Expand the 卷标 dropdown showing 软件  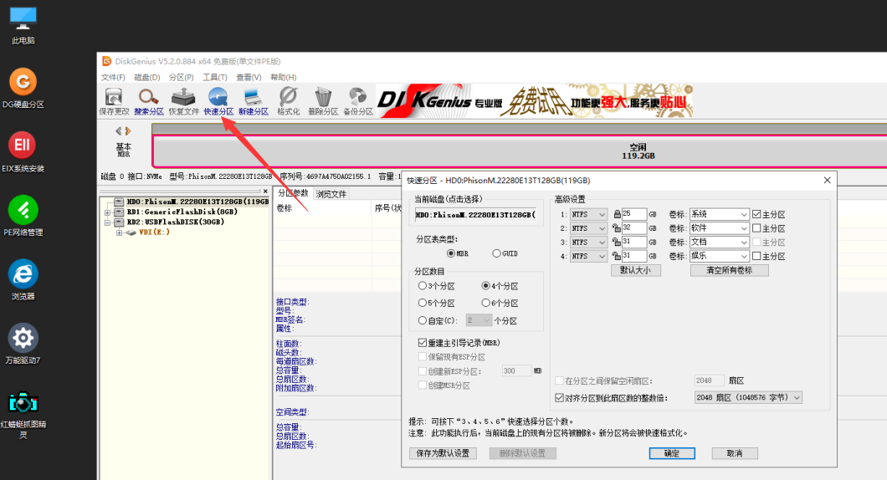pos(719,228)
